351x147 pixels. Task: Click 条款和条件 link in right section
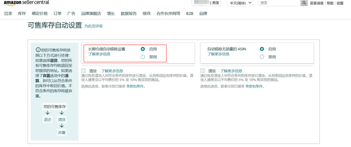pos(254,86)
